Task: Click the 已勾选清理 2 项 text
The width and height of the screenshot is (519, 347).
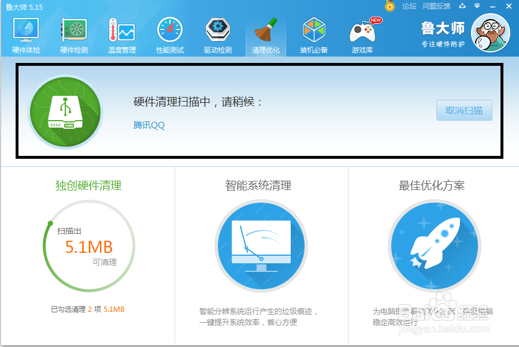Action: tap(88, 308)
